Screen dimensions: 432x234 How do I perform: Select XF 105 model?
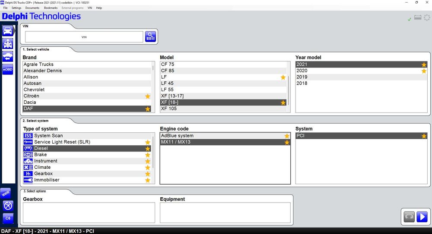[223, 109]
